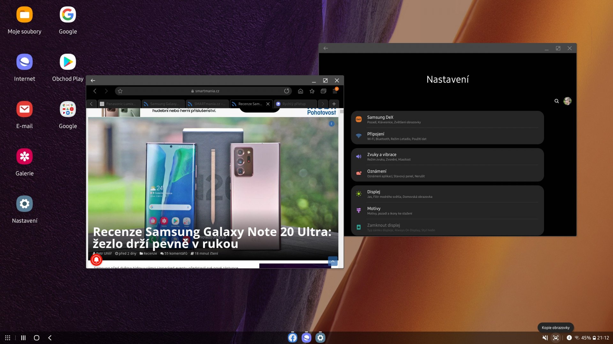This screenshot has height=344, width=613.
Task: Search in Nastavení settings
Action: click(556, 101)
